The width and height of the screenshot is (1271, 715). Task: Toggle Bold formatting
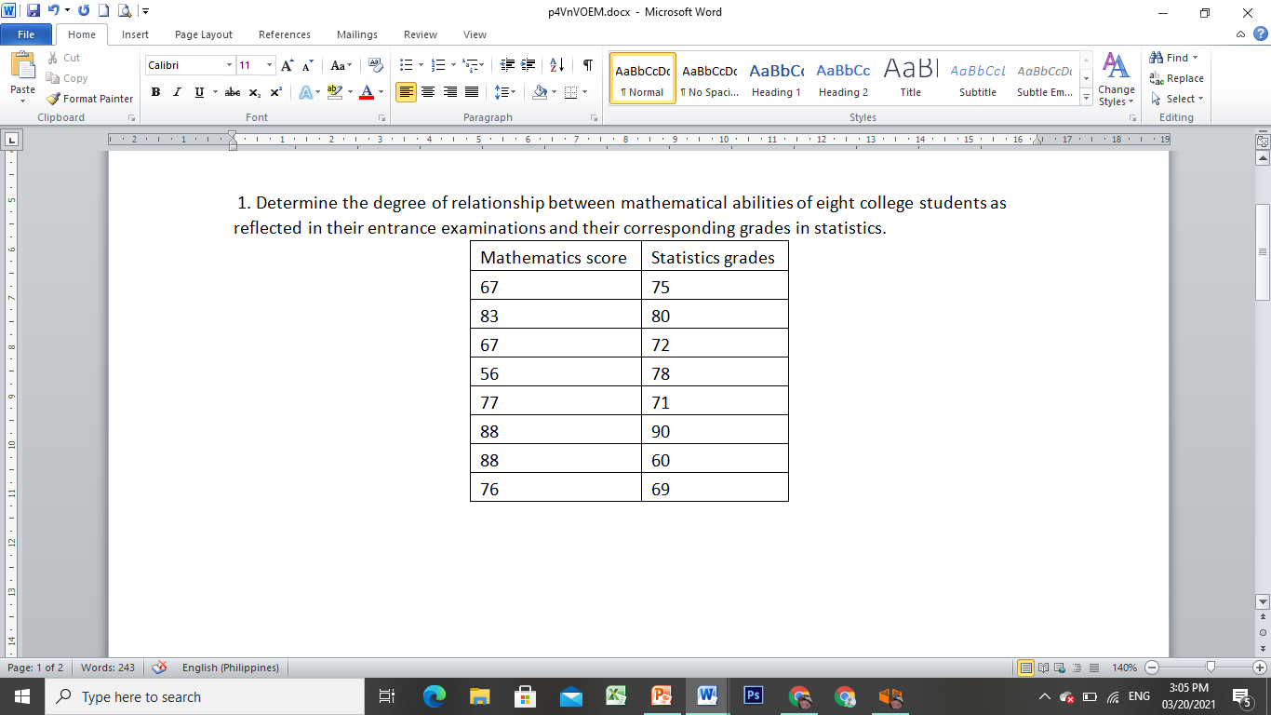point(155,92)
